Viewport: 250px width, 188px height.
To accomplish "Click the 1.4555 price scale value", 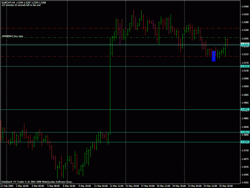I will (245, 182).
